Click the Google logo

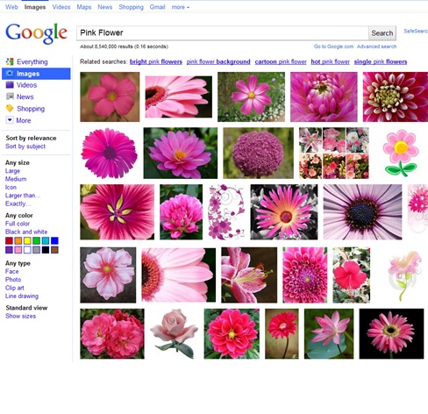[36, 33]
